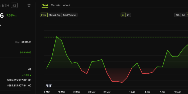Click the 4 Apr axis label
The width and height of the screenshot is (188, 94).
[147, 92]
